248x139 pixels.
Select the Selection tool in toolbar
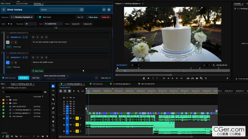point(53,86)
